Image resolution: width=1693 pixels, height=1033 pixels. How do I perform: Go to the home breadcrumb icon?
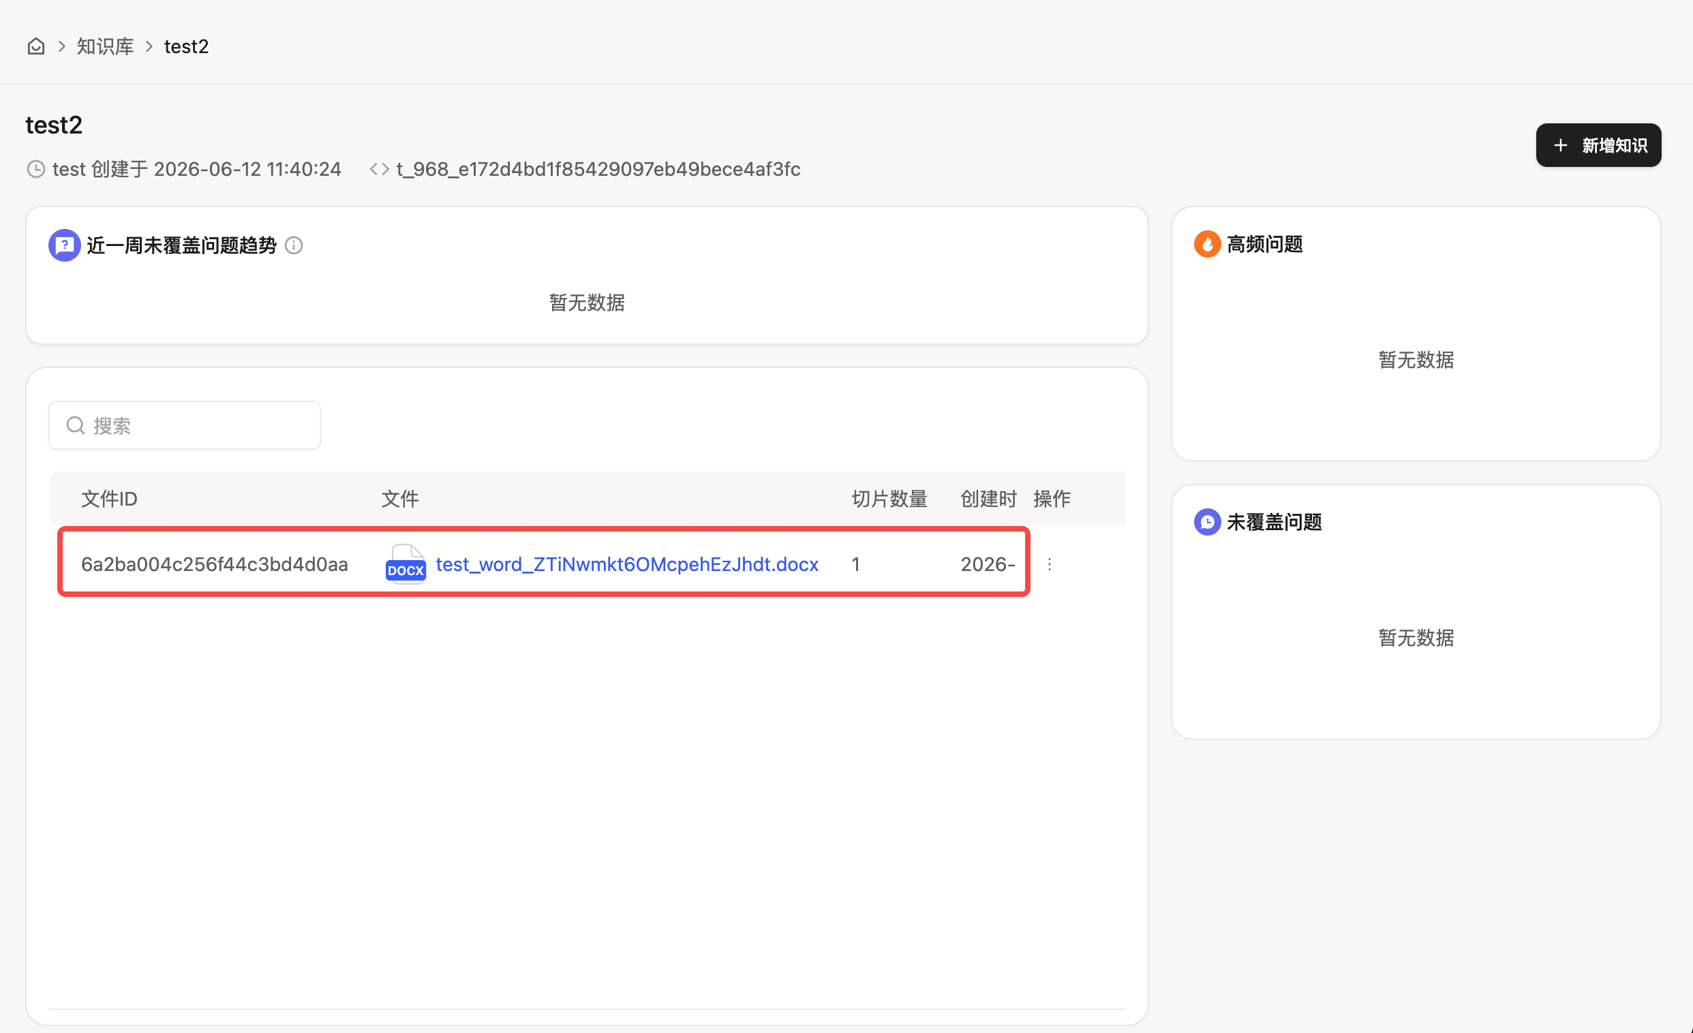click(x=35, y=46)
